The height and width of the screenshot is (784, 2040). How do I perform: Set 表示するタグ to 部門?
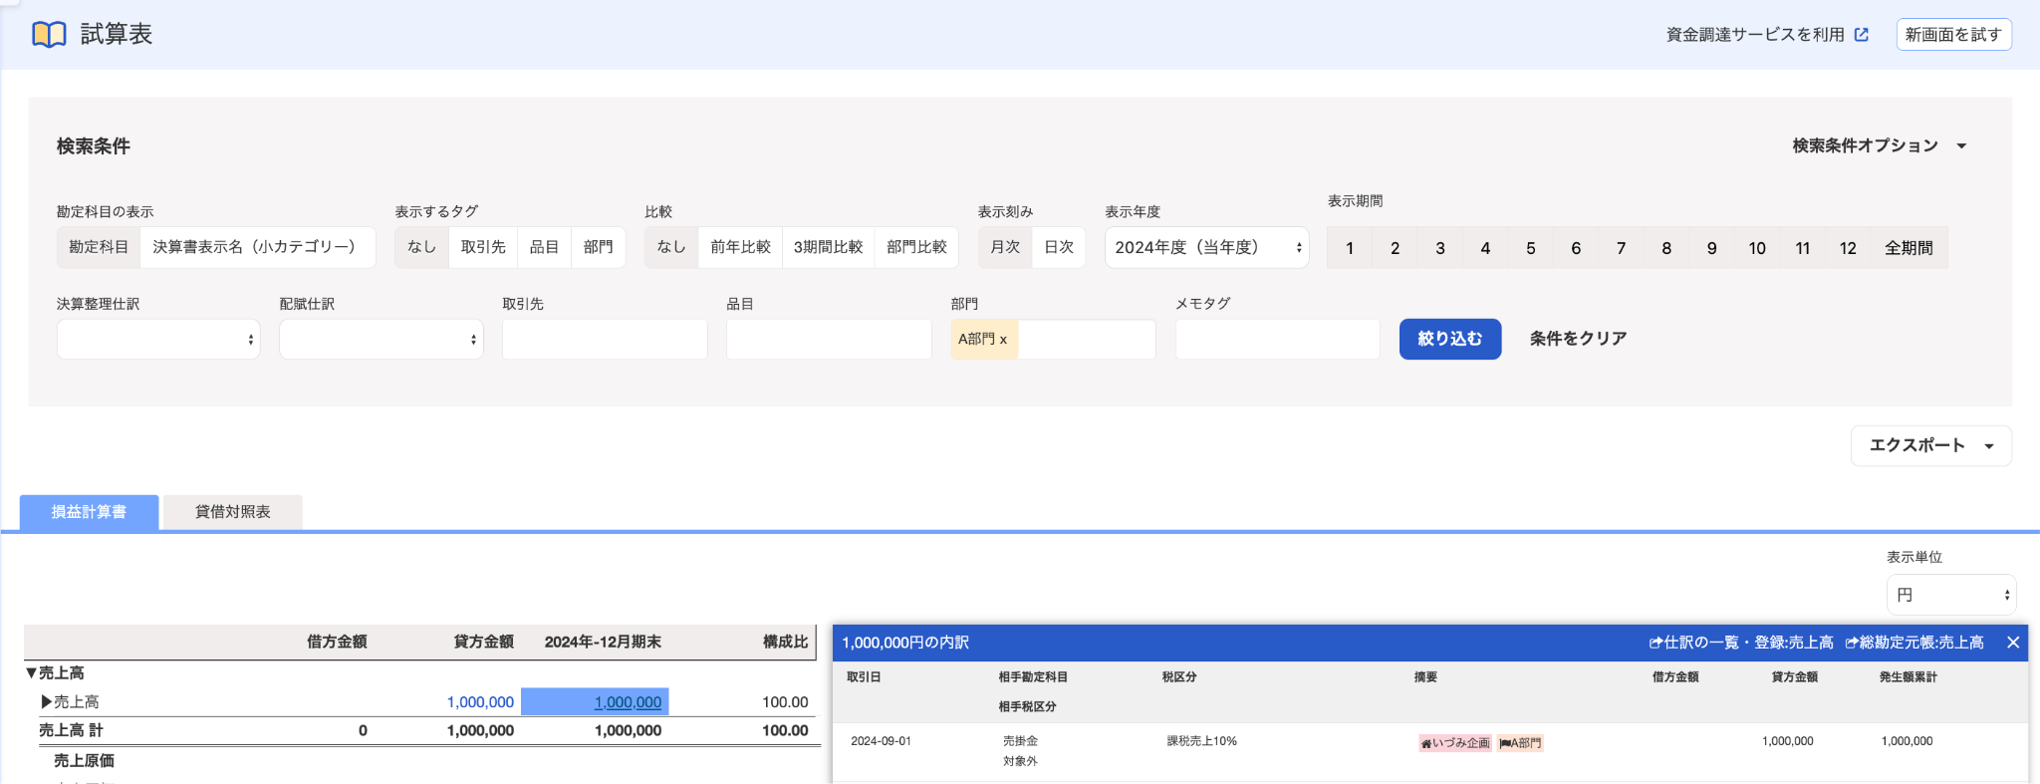tap(598, 247)
